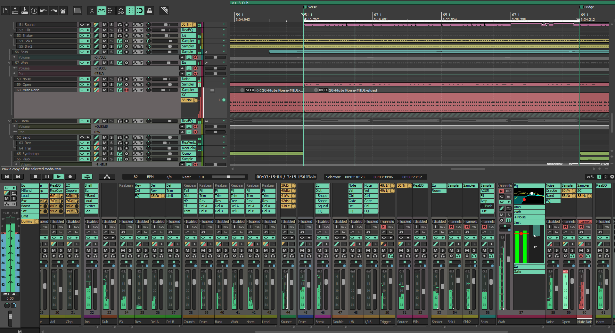
Task: Click the 2 Verse marker in ruler
Action: pyautogui.click(x=310, y=7)
